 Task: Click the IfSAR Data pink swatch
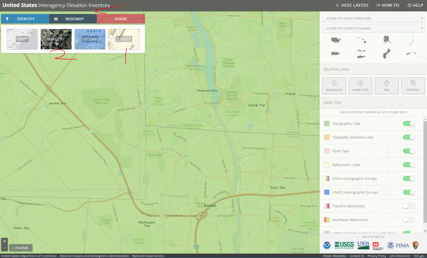(327, 151)
